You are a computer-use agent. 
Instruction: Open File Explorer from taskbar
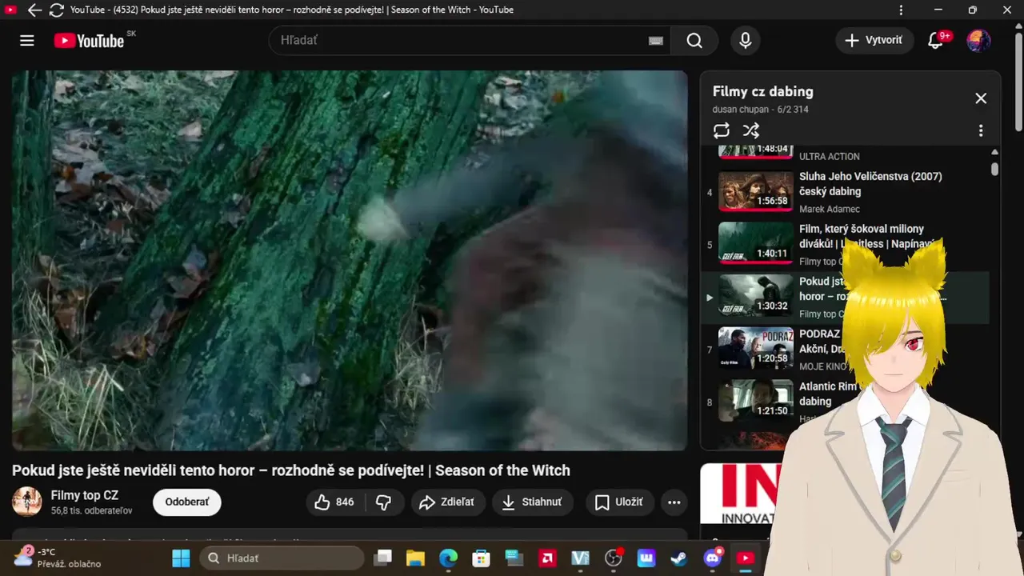coord(414,558)
